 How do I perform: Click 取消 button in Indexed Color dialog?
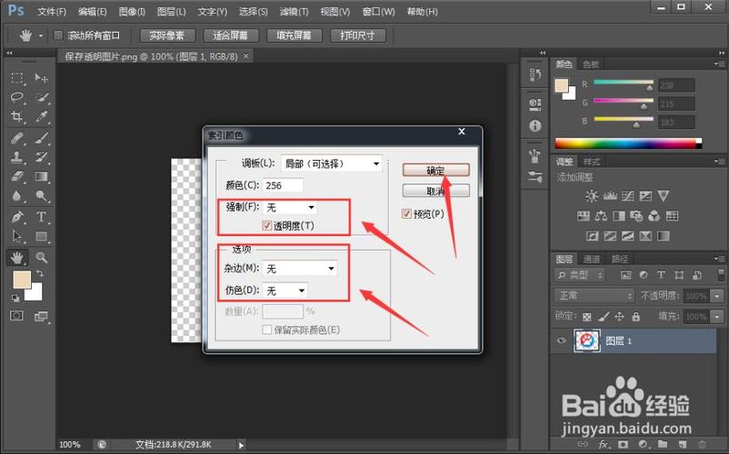(x=435, y=191)
